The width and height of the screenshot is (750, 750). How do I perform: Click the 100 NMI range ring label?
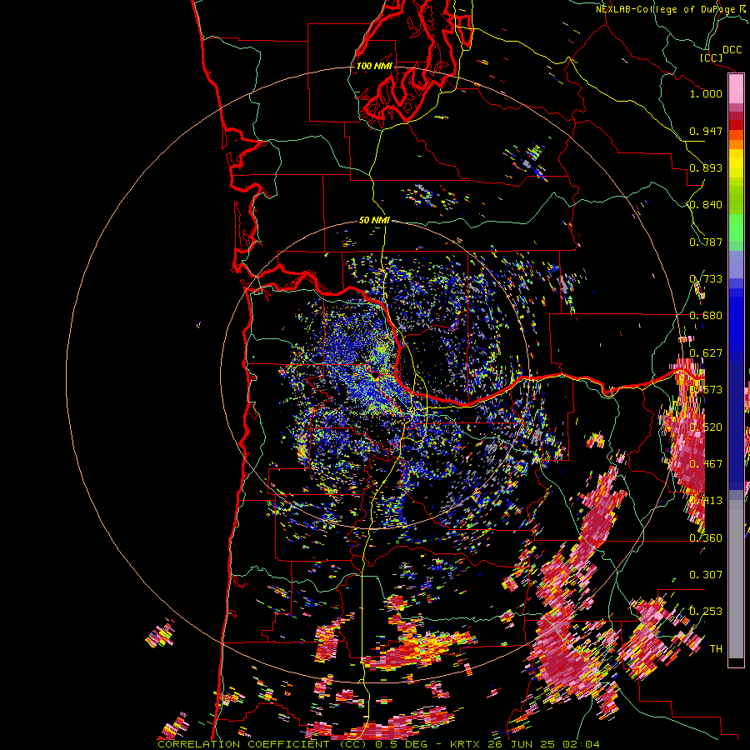coord(374,66)
